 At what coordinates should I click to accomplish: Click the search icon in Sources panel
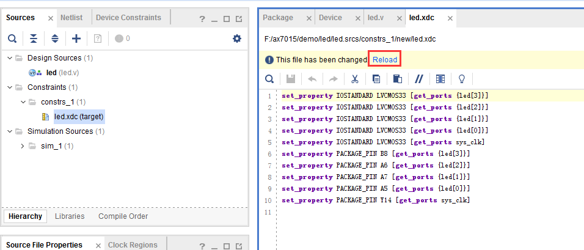pyautogui.click(x=12, y=39)
